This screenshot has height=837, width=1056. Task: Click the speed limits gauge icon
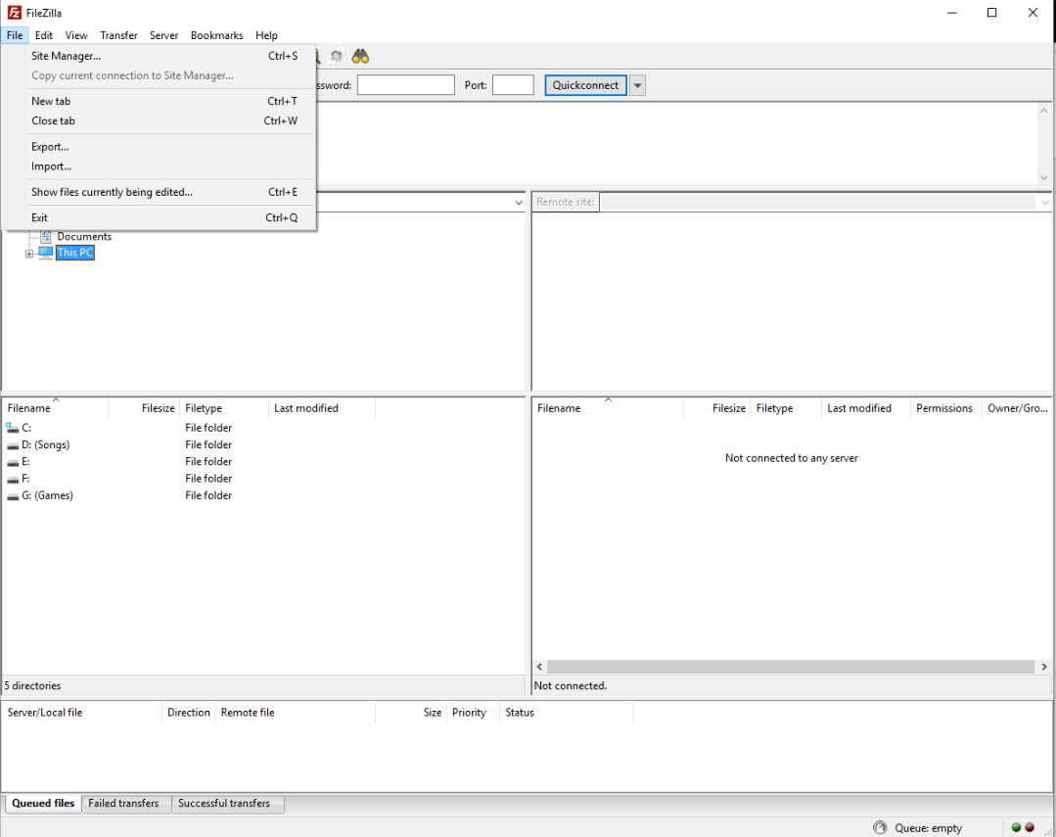click(x=879, y=828)
